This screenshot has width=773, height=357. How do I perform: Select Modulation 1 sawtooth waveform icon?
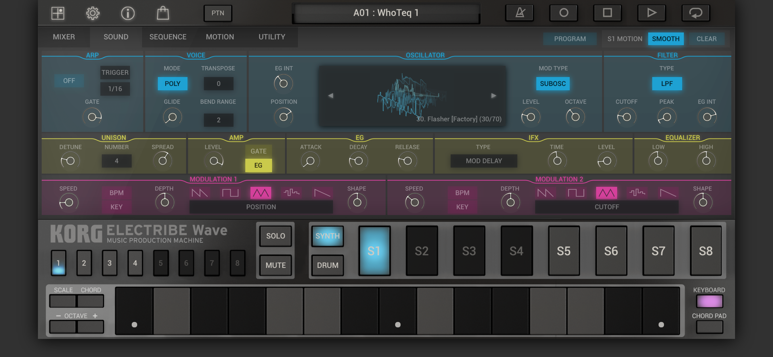tap(200, 193)
